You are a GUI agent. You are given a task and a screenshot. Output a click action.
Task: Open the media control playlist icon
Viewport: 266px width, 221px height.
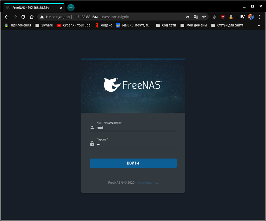click(243, 17)
